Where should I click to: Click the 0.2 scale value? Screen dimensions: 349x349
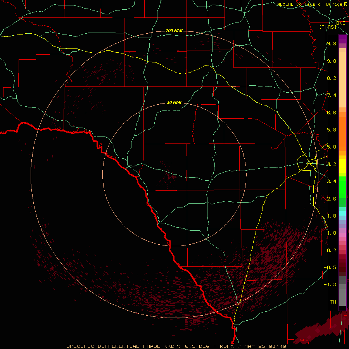coord(332,251)
